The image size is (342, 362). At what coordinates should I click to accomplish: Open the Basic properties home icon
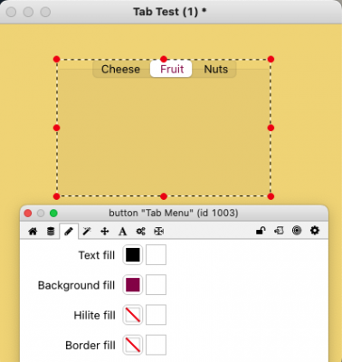click(33, 232)
